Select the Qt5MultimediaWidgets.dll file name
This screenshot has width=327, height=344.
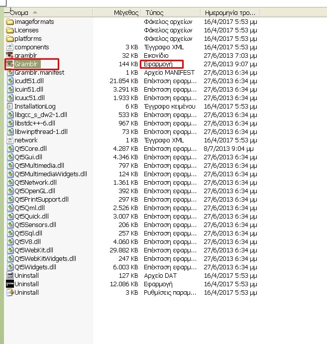point(51,174)
